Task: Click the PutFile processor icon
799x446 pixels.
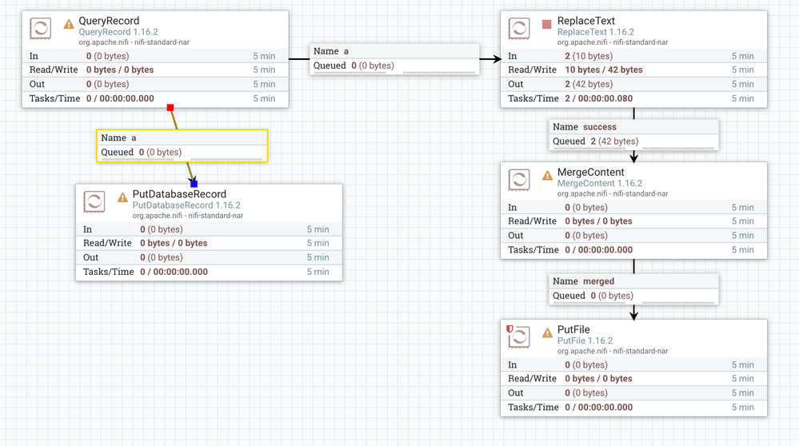Action: coord(519,337)
